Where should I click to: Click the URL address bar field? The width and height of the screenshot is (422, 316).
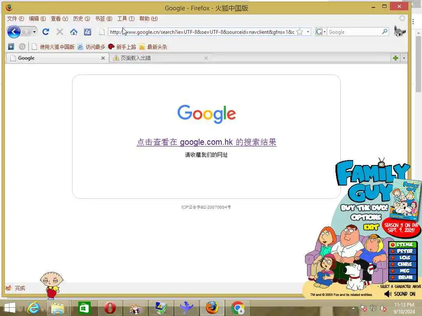point(202,32)
